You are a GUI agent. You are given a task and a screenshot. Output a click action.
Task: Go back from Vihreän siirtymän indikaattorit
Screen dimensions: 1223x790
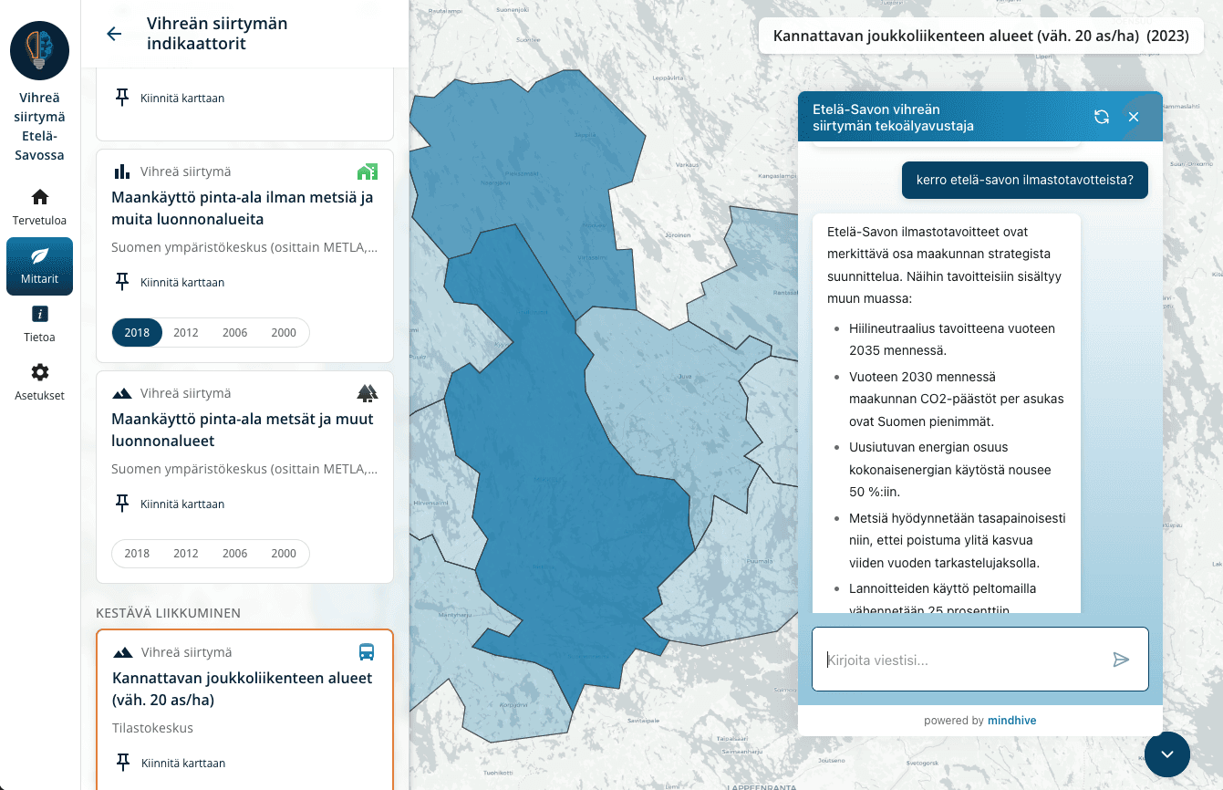click(114, 34)
